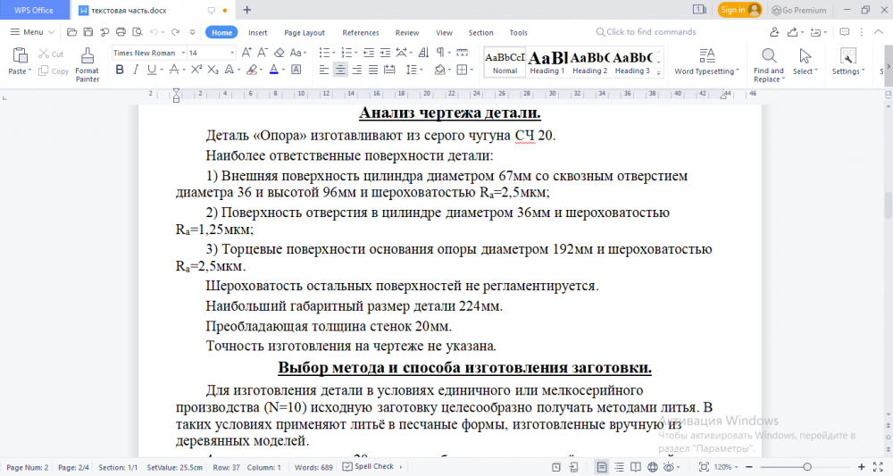This screenshot has width=893, height=476.
Task: Apply the Heading 1 style
Action: pyautogui.click(x=547, y=61)
